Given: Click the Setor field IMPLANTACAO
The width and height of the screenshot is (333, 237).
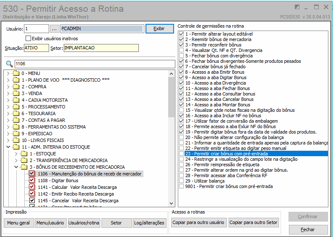Looking at the screenshot, I should click(x=101, y=48).
